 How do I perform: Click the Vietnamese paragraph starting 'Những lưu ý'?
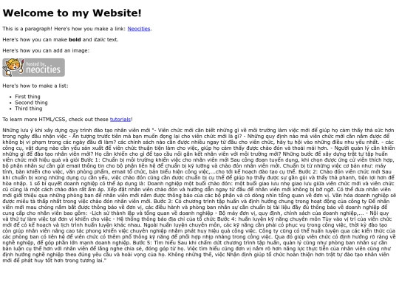click(199, 195)
